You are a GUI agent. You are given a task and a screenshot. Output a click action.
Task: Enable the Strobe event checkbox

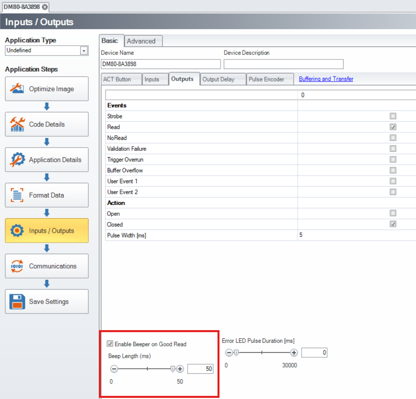point(393,116)
